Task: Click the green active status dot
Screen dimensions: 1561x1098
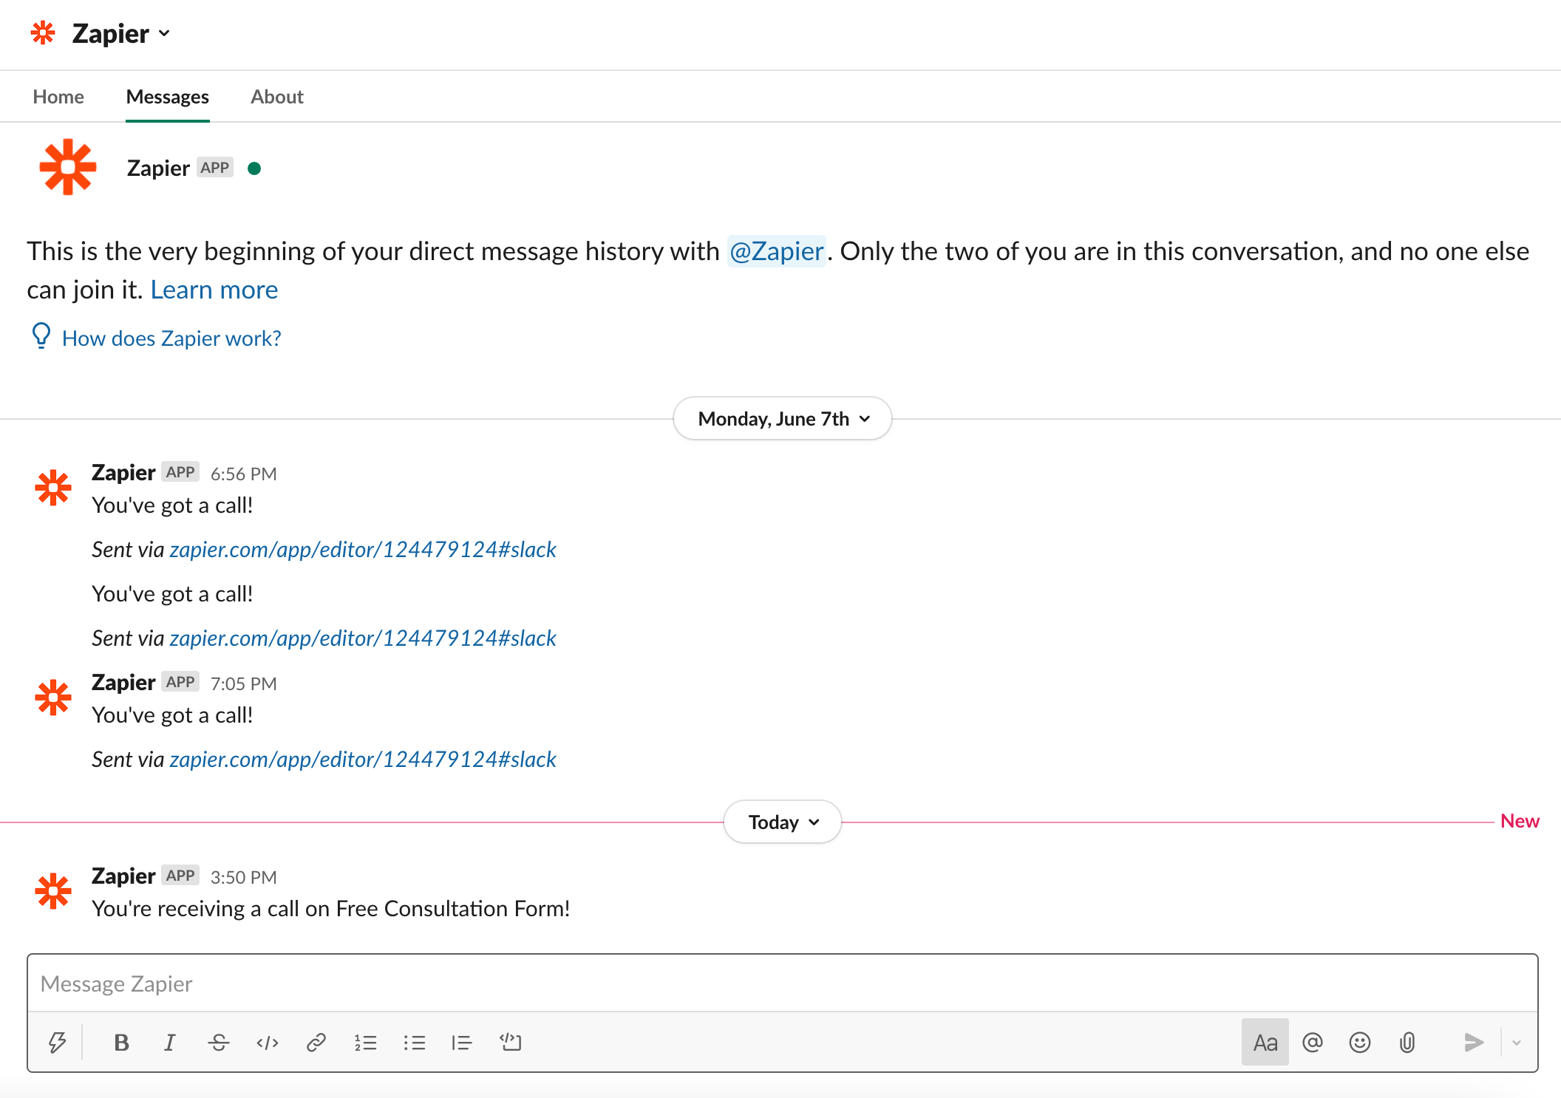Action: 254,168
